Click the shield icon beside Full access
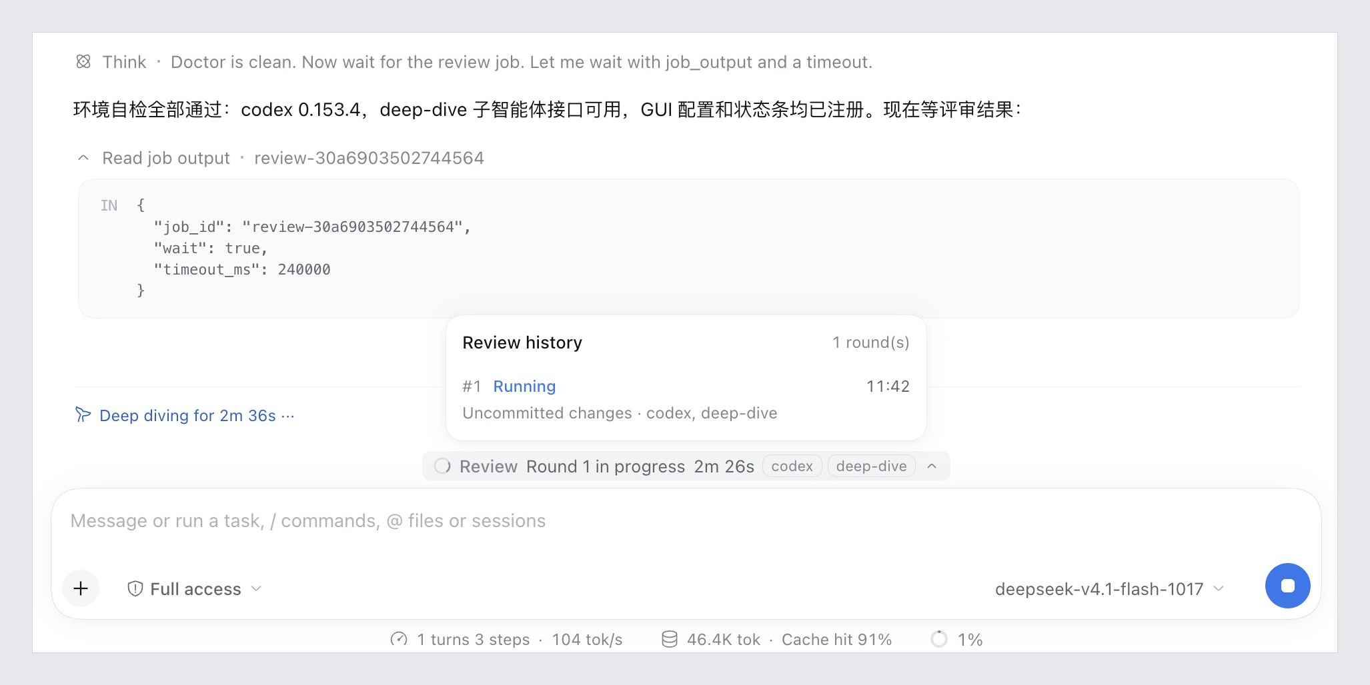Image resolution: width=1370 pixels, height=685 pixels. pos(135,589)
